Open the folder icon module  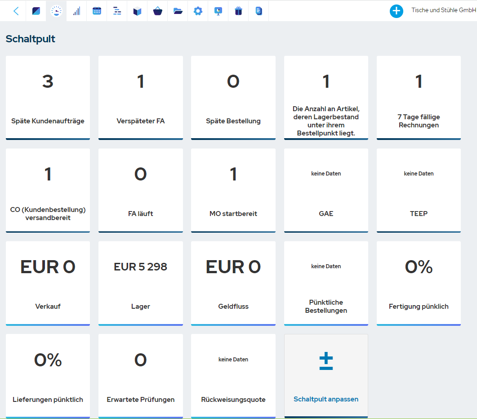point(178,11)
